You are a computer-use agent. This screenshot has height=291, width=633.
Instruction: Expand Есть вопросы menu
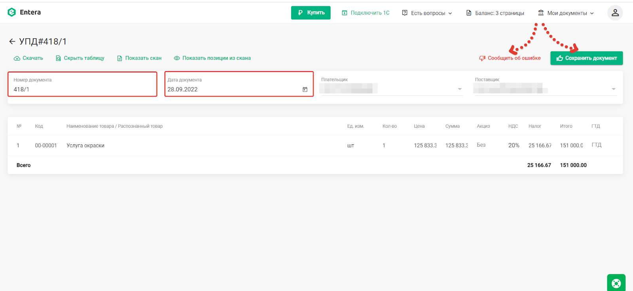click(x=427, y=13)
